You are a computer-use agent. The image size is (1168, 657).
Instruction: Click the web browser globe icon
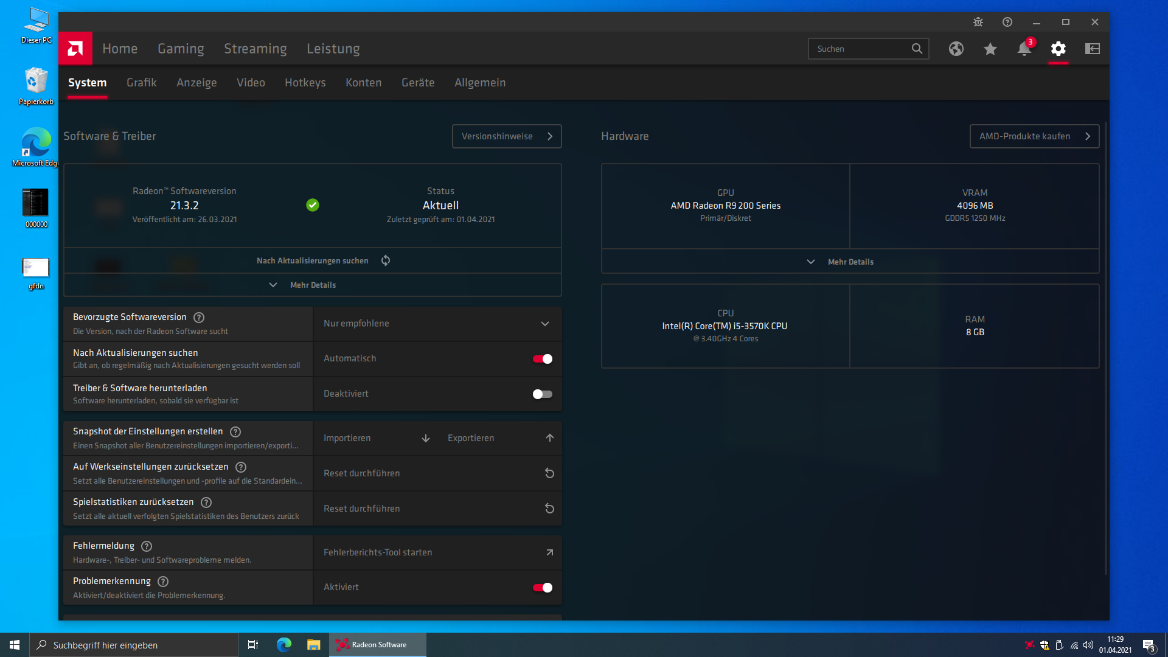956,49
